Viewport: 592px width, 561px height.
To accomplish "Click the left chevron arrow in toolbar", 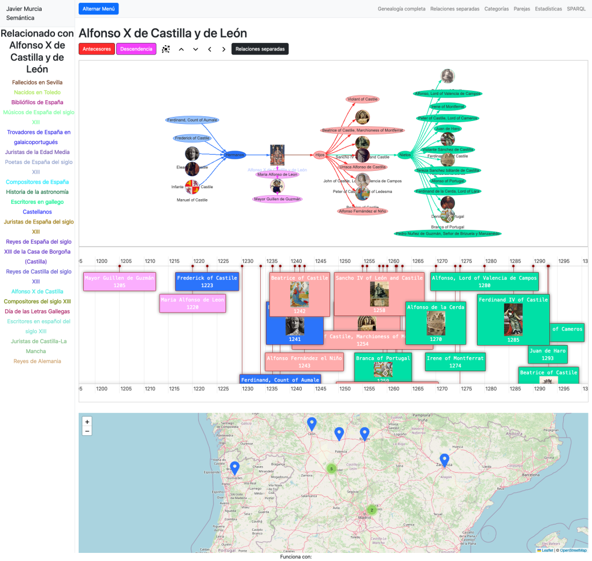I will click(x=210, y=49).
